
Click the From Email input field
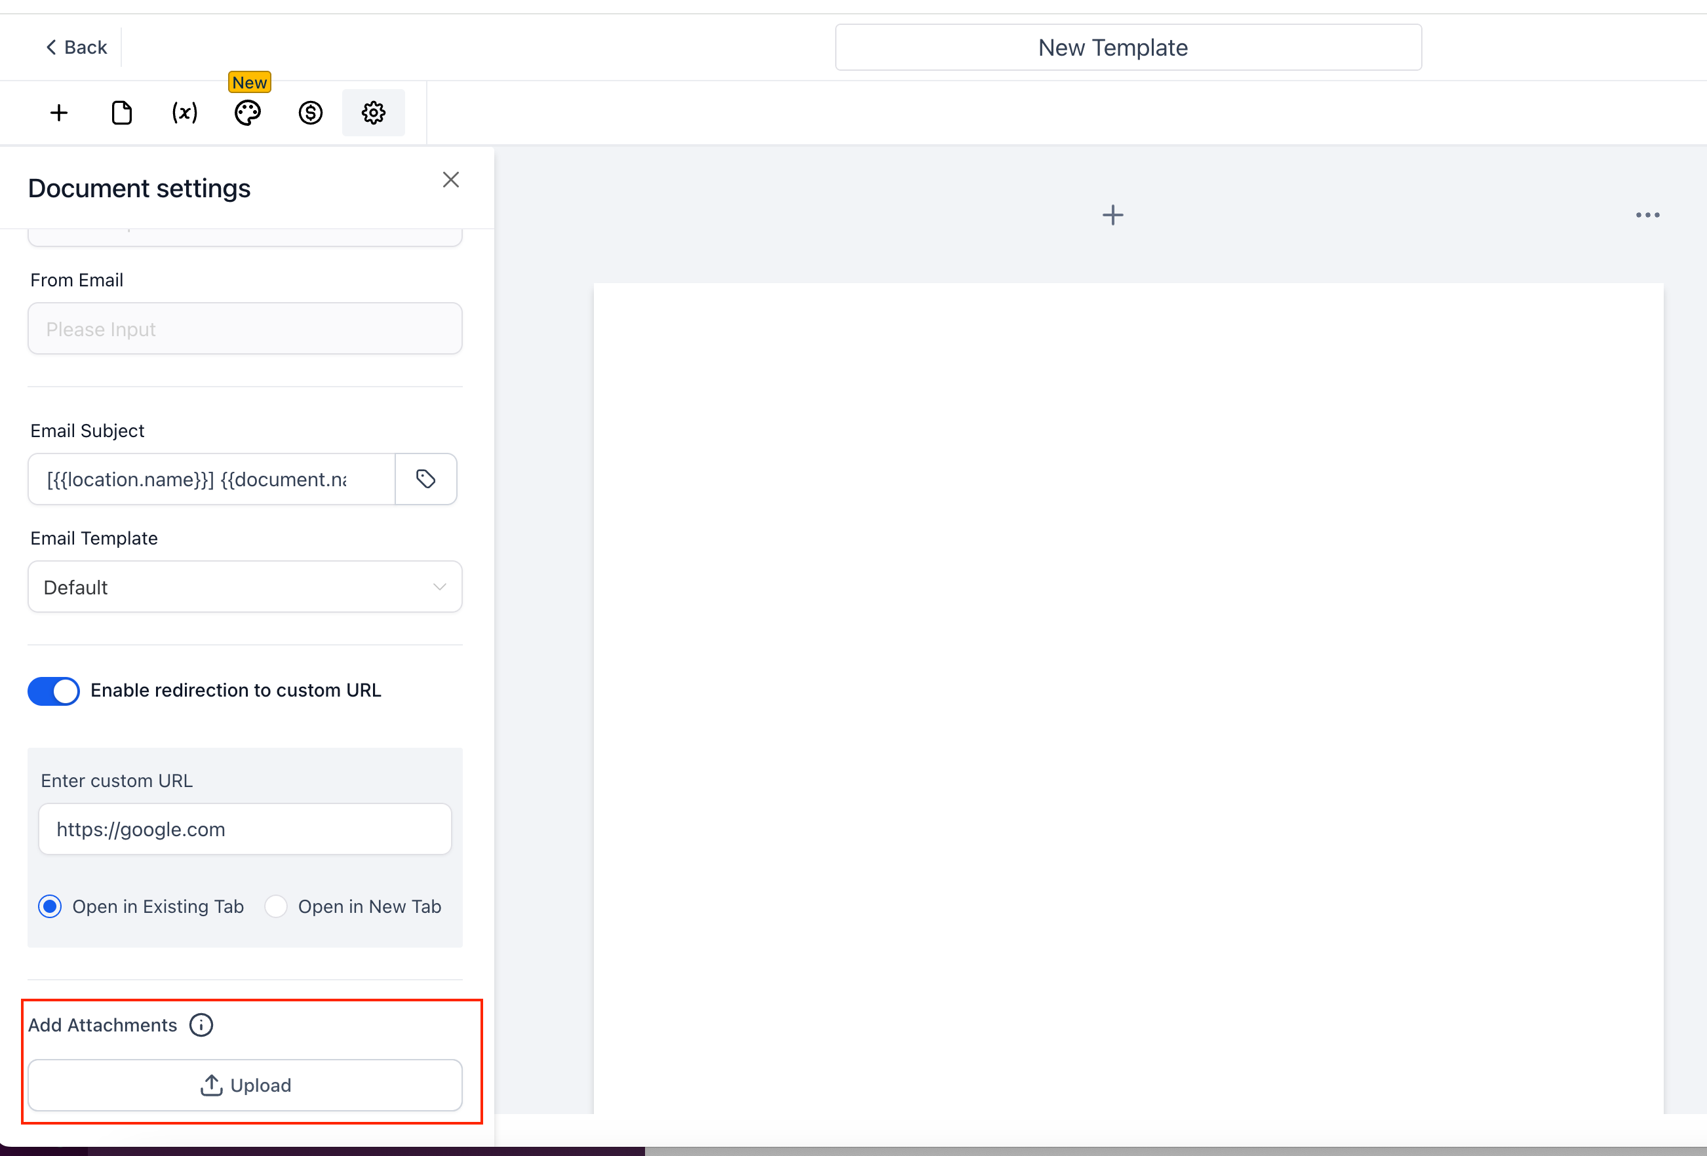[x=245, y=329]
